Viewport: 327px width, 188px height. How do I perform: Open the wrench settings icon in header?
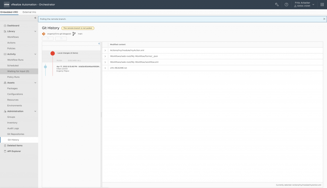[277, 4]
